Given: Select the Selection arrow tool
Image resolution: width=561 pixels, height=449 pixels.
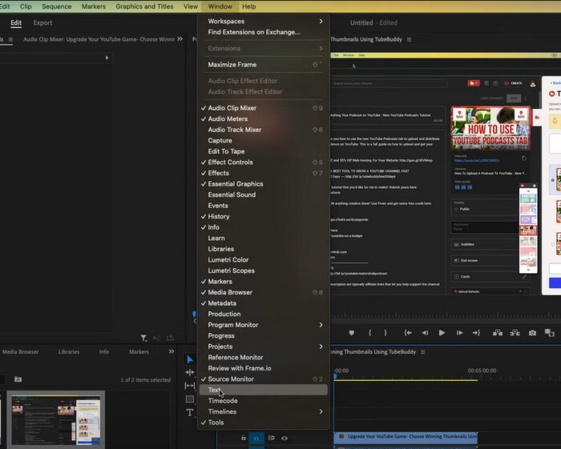Looking at the screenshot, I should pyautogui.click(x=190, y=359).
